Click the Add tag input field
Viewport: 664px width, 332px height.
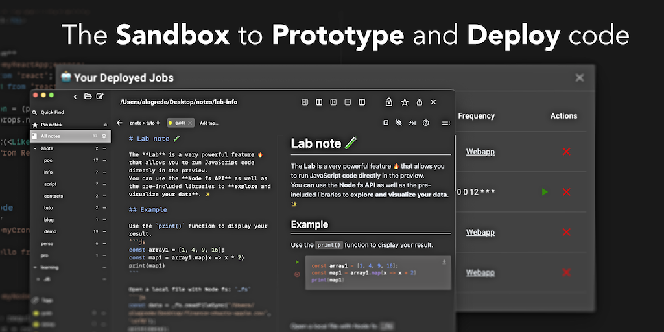coord(209,123)
